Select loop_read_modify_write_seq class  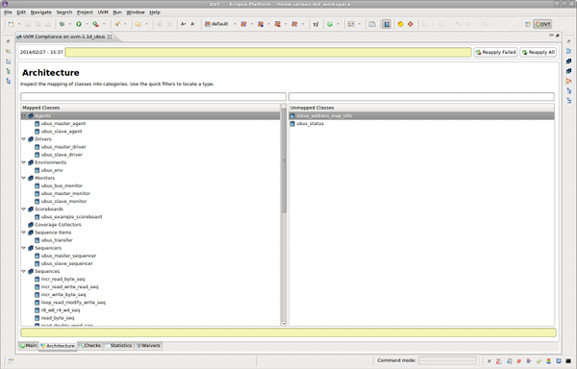tap(73, 303)
